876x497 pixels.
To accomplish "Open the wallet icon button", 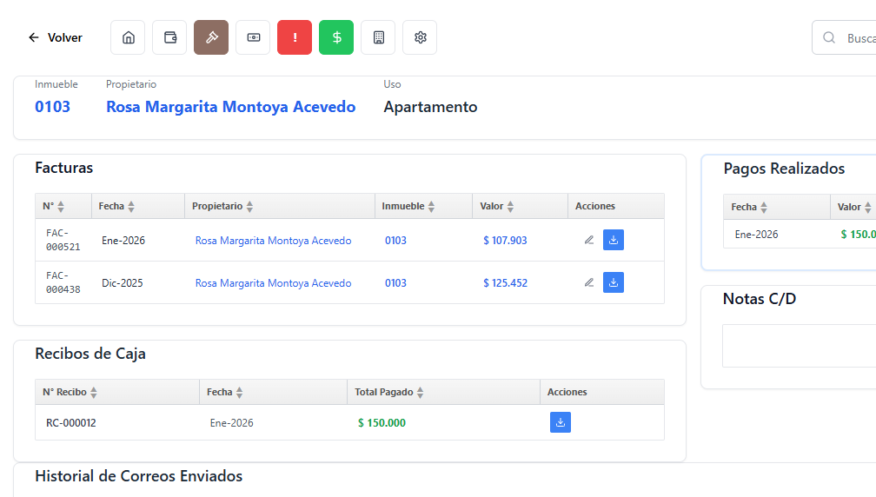I will (169, 37).
